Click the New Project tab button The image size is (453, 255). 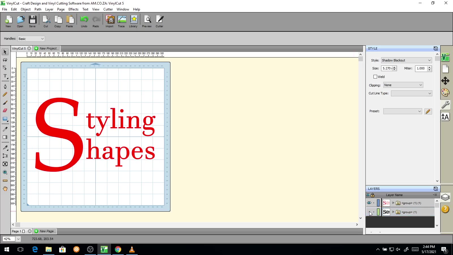(47, 48)
